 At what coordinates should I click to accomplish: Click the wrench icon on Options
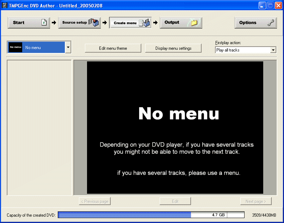[271, 23]
